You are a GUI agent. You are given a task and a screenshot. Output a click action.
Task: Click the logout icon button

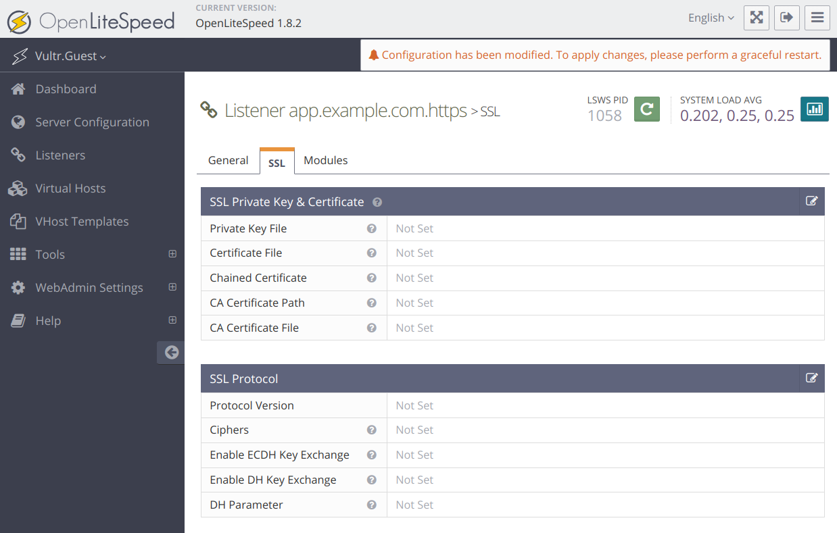(787, 18)
